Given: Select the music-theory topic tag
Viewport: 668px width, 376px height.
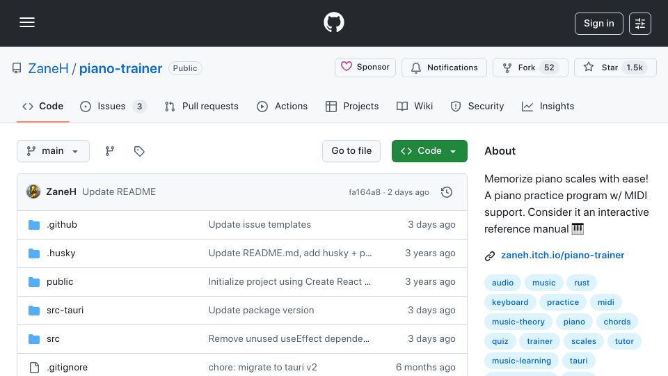Looking at the screenshot, I should coord(518,322).
